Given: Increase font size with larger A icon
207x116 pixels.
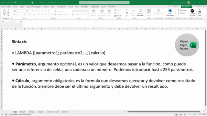Looking at the screenshot, I should point(32,11).
